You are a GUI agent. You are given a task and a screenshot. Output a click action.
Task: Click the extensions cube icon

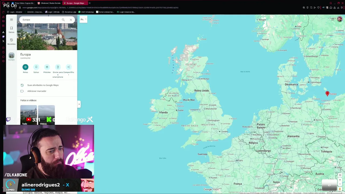pyautogui.click(x=331, y=8)
